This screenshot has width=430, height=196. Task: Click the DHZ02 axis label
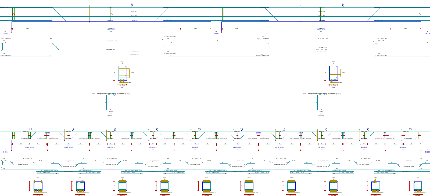click(x=427, y=34)
